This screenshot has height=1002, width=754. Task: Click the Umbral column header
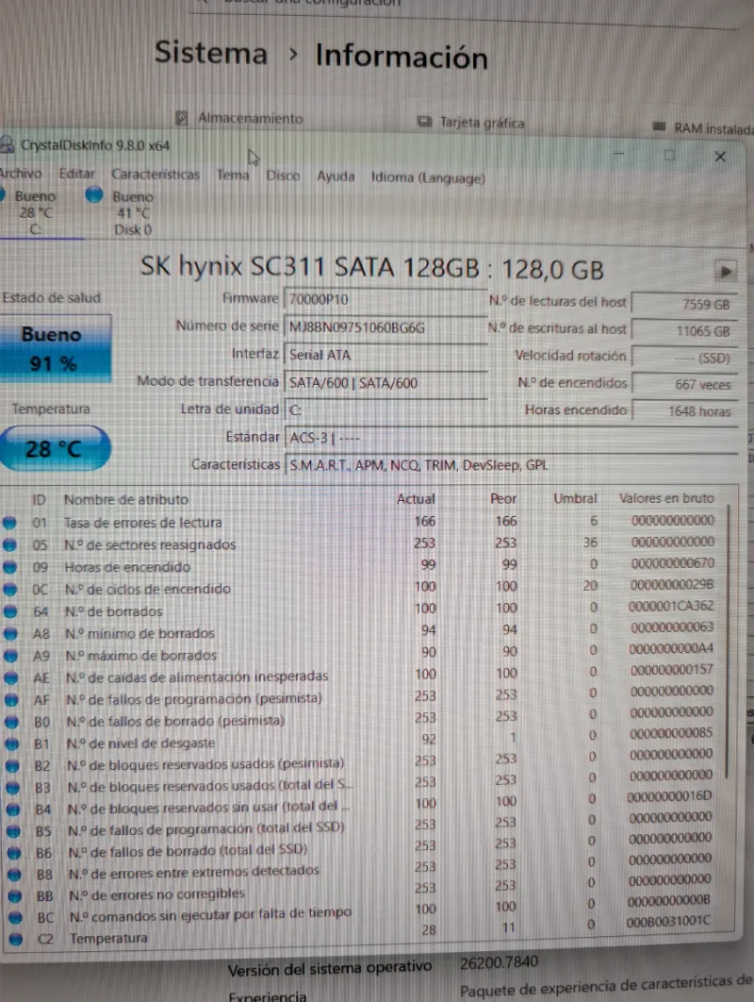point(575,498)
